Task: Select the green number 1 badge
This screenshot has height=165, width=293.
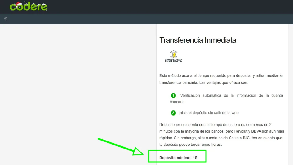Action: (173, 96)
